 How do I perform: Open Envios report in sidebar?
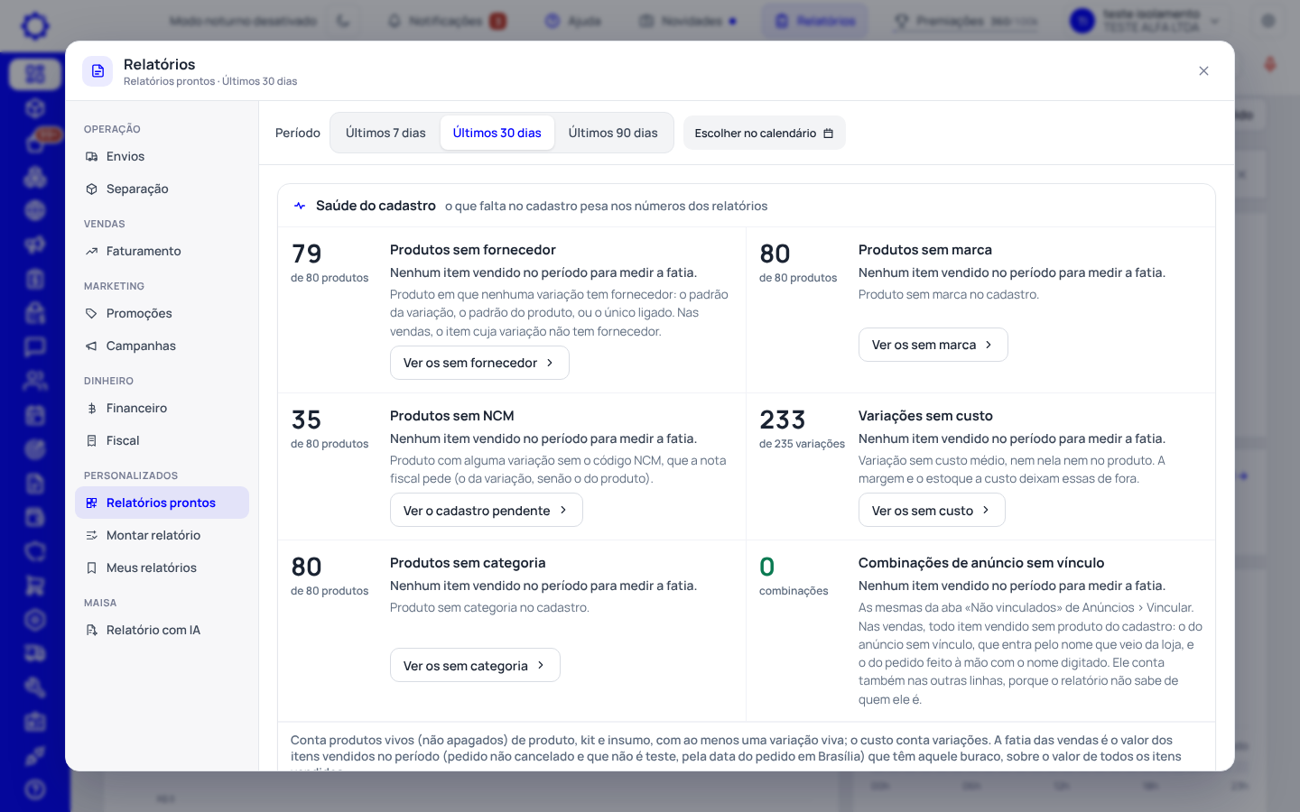[162, 156]
